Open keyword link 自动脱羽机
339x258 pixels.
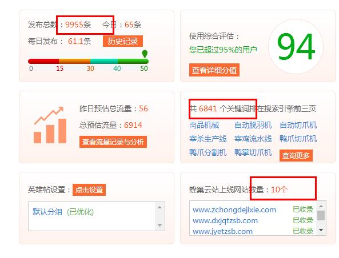pos(253,125)
